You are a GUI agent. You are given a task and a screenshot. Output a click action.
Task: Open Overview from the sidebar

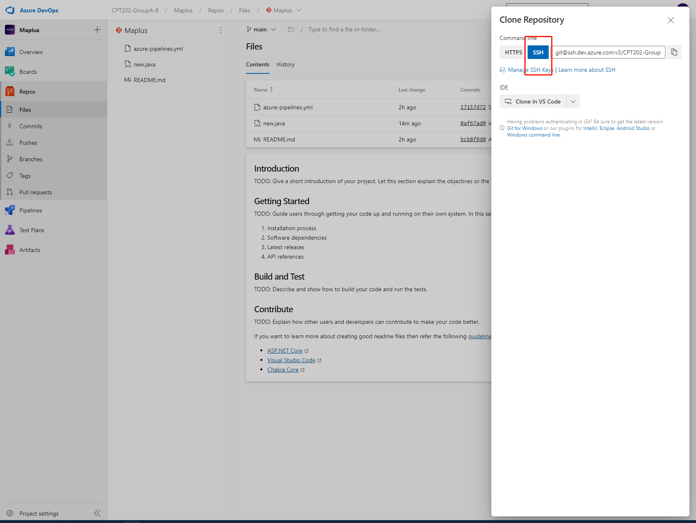point(31,52)
